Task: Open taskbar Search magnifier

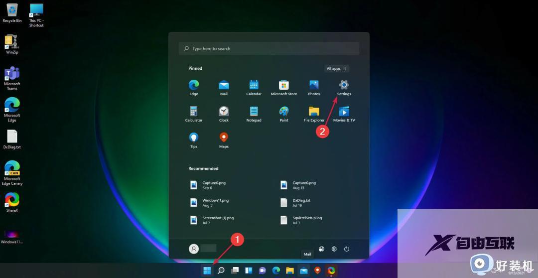Action: 221,271
